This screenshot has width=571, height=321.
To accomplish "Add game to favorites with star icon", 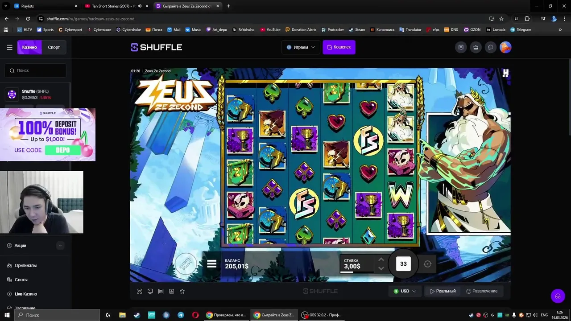I will (x=182, y=291).
